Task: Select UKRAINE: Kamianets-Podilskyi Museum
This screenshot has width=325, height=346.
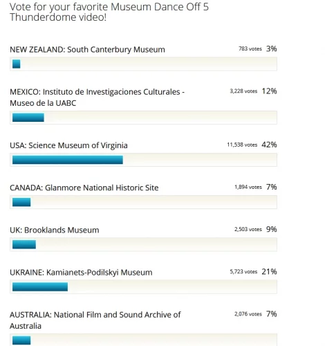Action: click(81, 273)
